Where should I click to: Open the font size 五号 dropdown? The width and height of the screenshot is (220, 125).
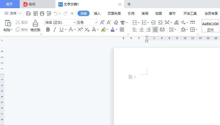pos(96,22)
